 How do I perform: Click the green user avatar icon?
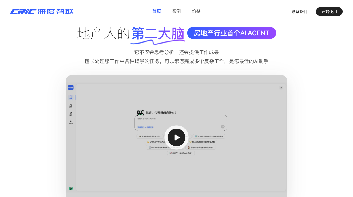point(71,188)
